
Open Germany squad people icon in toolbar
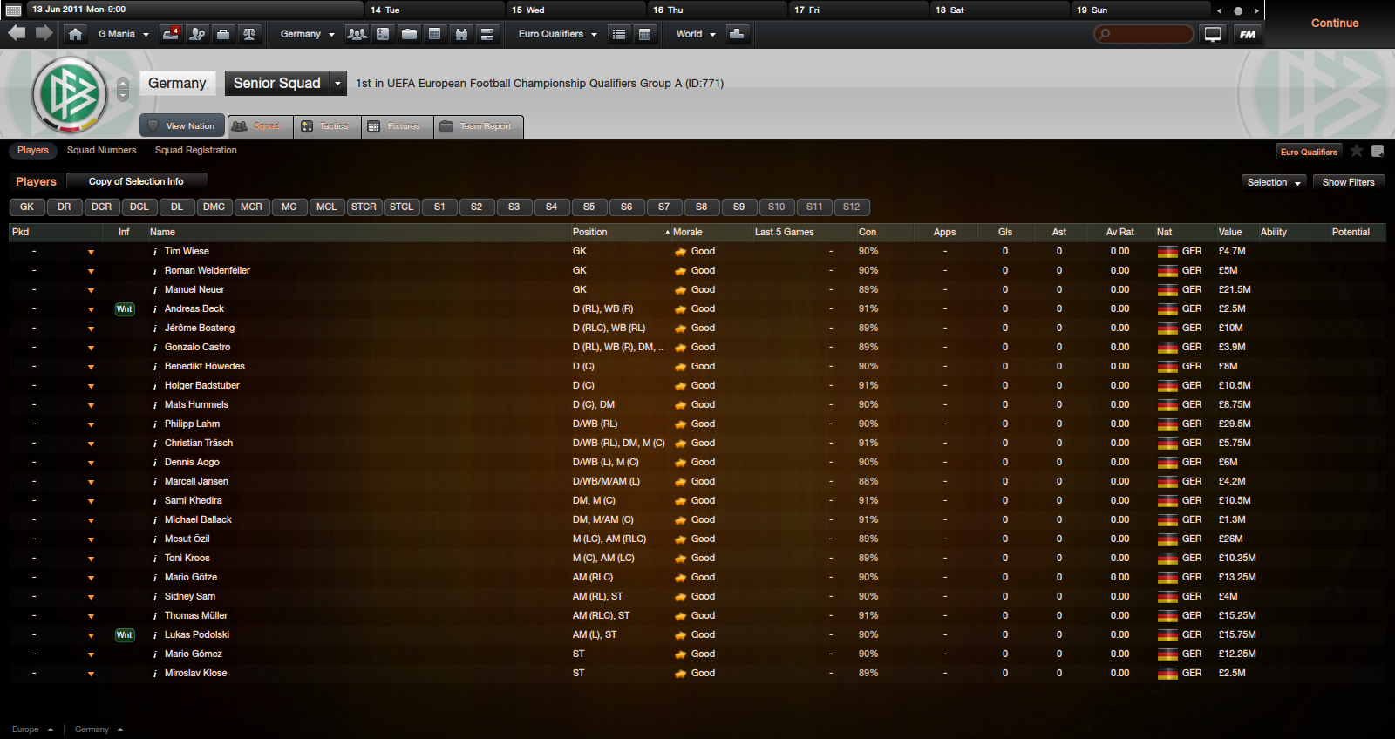click(357, 34)
